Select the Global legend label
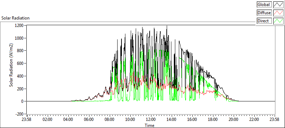 click(264, 5)
